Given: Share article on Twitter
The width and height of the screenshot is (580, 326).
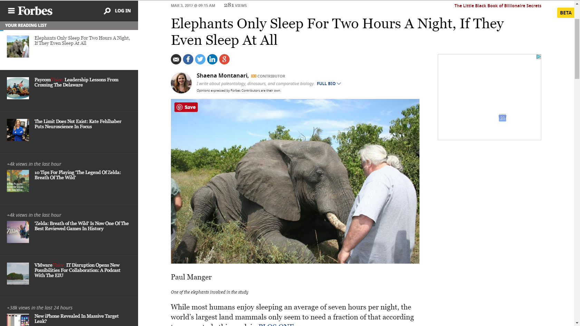Looking at the screenshot, I should pos(200,59).
